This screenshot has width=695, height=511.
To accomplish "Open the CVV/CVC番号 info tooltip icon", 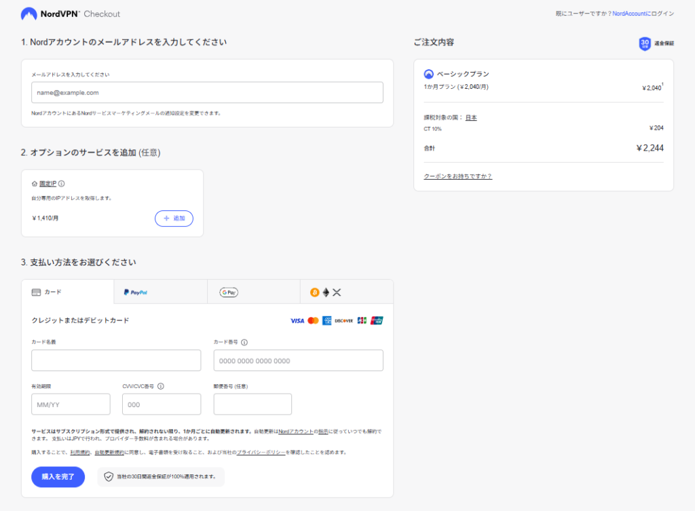I will [161, 386].
